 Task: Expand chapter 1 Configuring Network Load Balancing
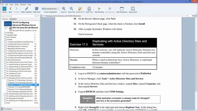3,42
